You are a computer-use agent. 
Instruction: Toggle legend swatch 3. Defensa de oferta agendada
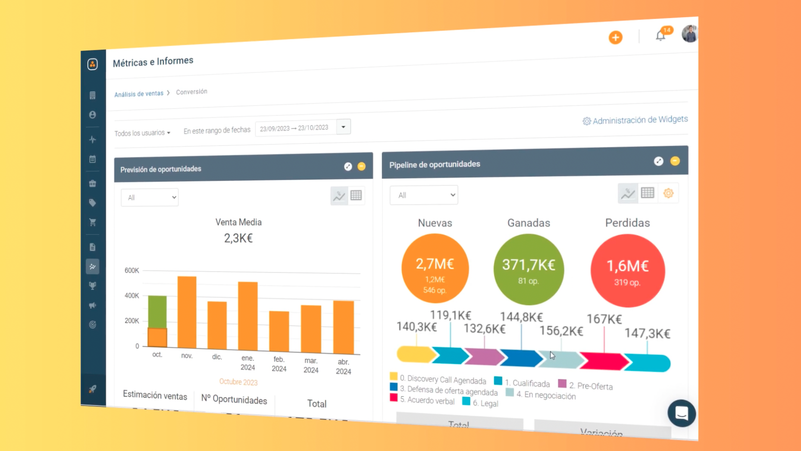[394, 387]
